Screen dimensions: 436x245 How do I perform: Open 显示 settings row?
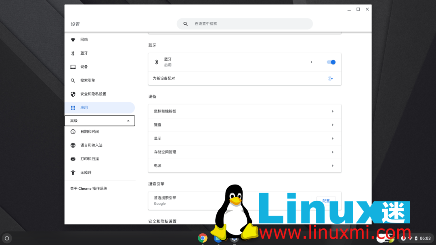coord(245,139)
